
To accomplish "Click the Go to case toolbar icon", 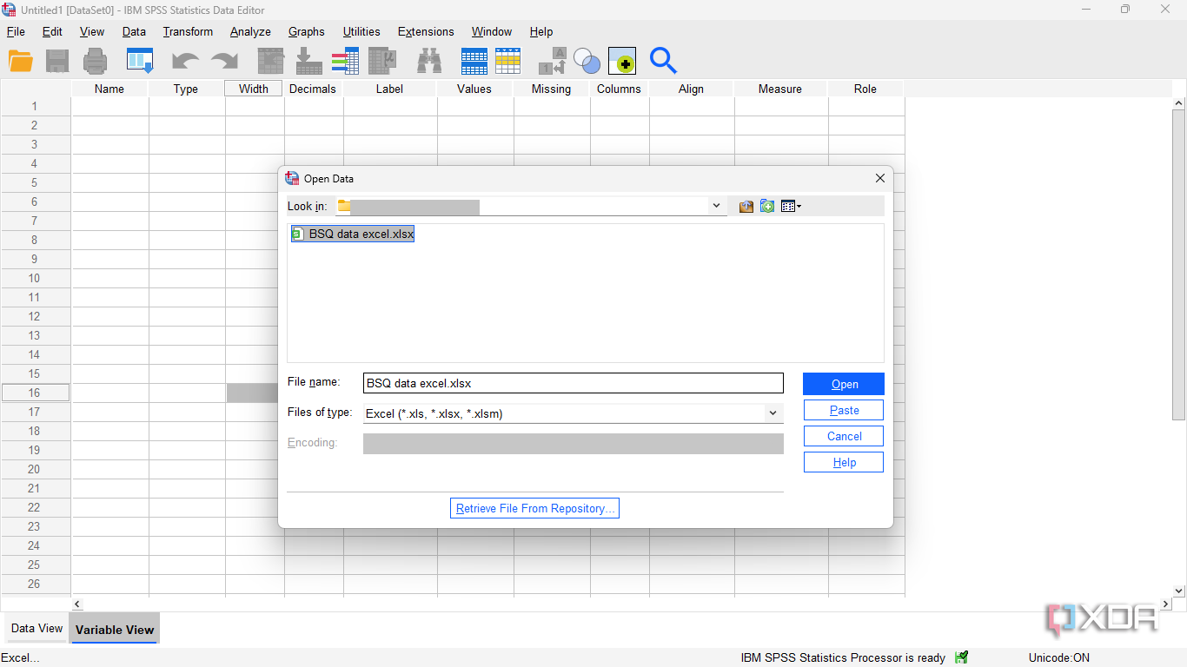I will (x=272, y=61).
